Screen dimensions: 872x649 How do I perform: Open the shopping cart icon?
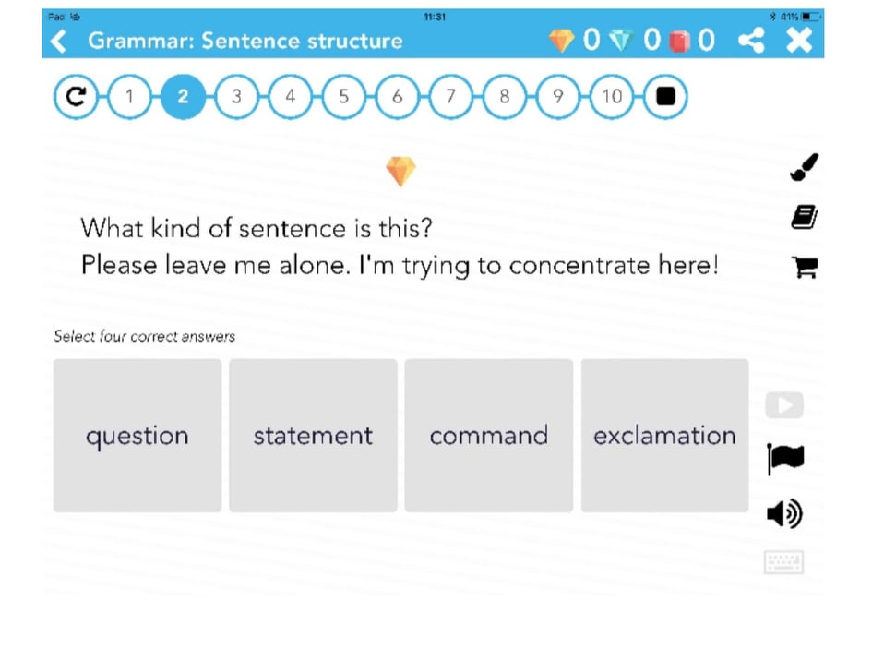804,267
